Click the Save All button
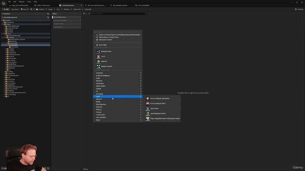The height and width of the screenshot is (171, 305). pos(25,9)
